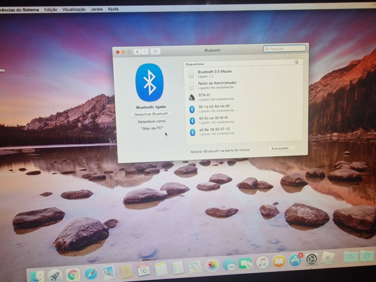Open iBooks orange icon in dock
The width and height of the screenshot is (376, 282).
coord(279,261)
